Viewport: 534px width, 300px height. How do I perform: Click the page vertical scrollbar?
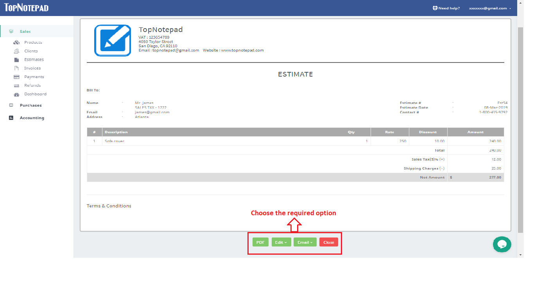coord(520,130)
